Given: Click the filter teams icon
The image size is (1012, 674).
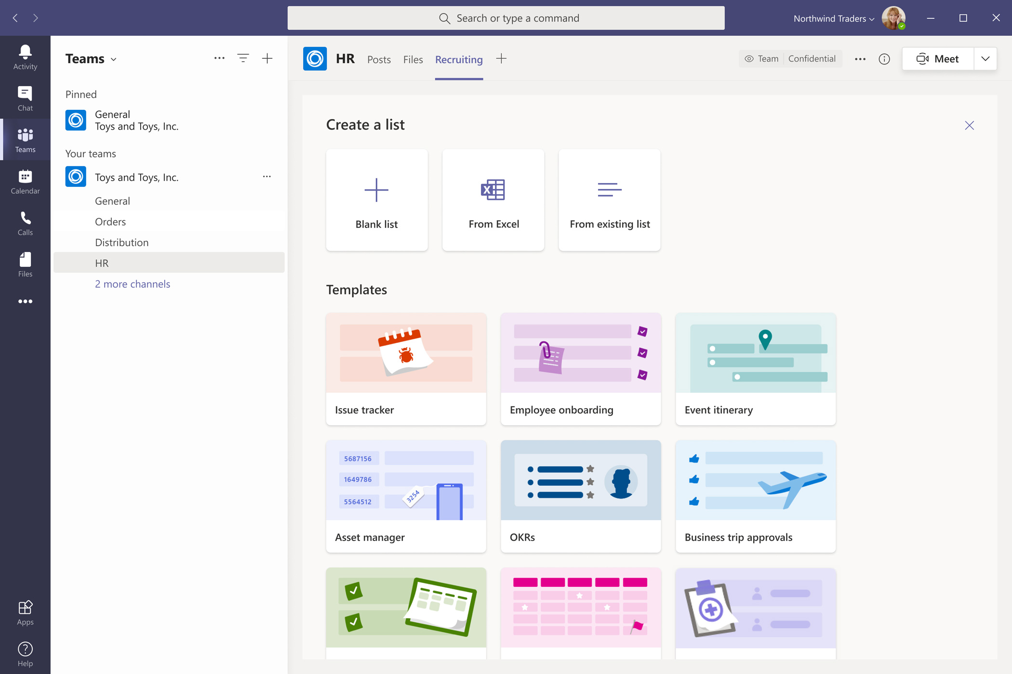Looking at the screenshot, I should click(x=243, y=58).
